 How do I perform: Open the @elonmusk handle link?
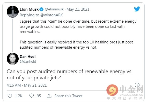(x=54, y=9)
